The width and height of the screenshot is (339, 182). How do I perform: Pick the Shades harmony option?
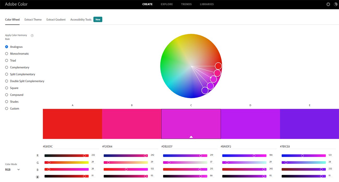click(x=7, y=102)
